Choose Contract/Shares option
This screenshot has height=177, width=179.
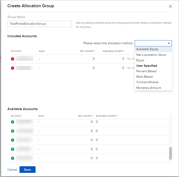pos(153,82)
